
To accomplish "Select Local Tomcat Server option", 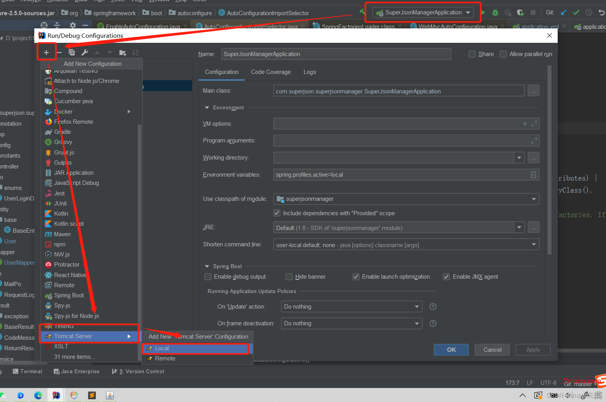I will click(198, 348).
